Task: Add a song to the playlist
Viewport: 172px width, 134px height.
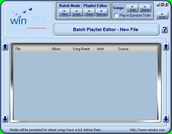Action: tap(132, 8)
